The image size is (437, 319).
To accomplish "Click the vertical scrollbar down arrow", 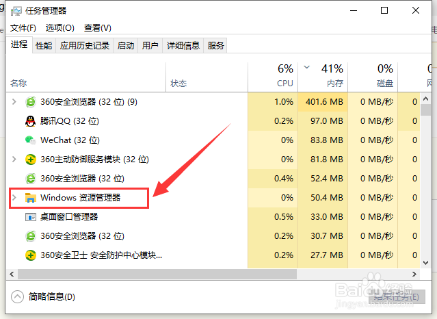I will [425, 263].
